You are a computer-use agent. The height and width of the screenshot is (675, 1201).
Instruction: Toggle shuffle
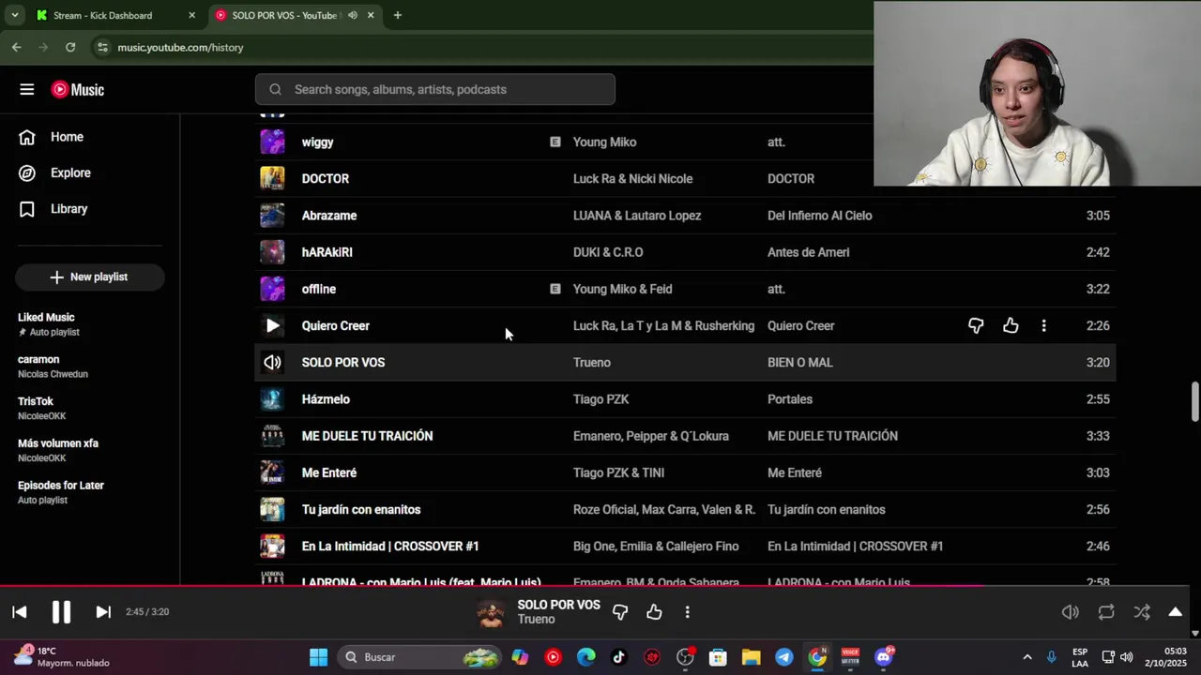(x=1141, y=612)
